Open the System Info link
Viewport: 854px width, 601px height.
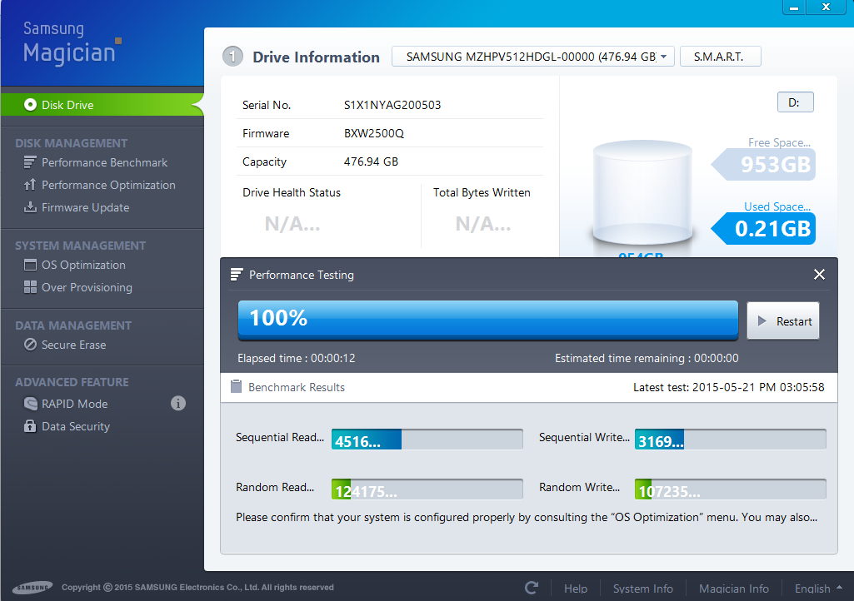coord(642,589)
